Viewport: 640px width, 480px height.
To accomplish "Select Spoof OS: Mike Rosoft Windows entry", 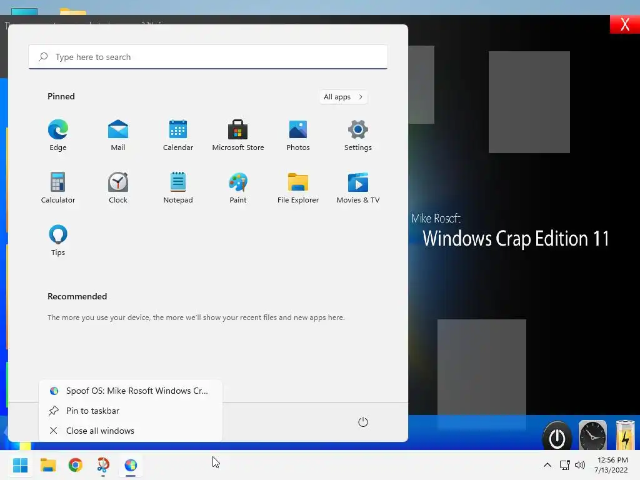I will [x=131, y=391].
